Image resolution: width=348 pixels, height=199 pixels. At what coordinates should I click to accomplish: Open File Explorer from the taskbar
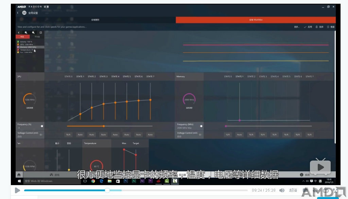click(x=110, y=181)
